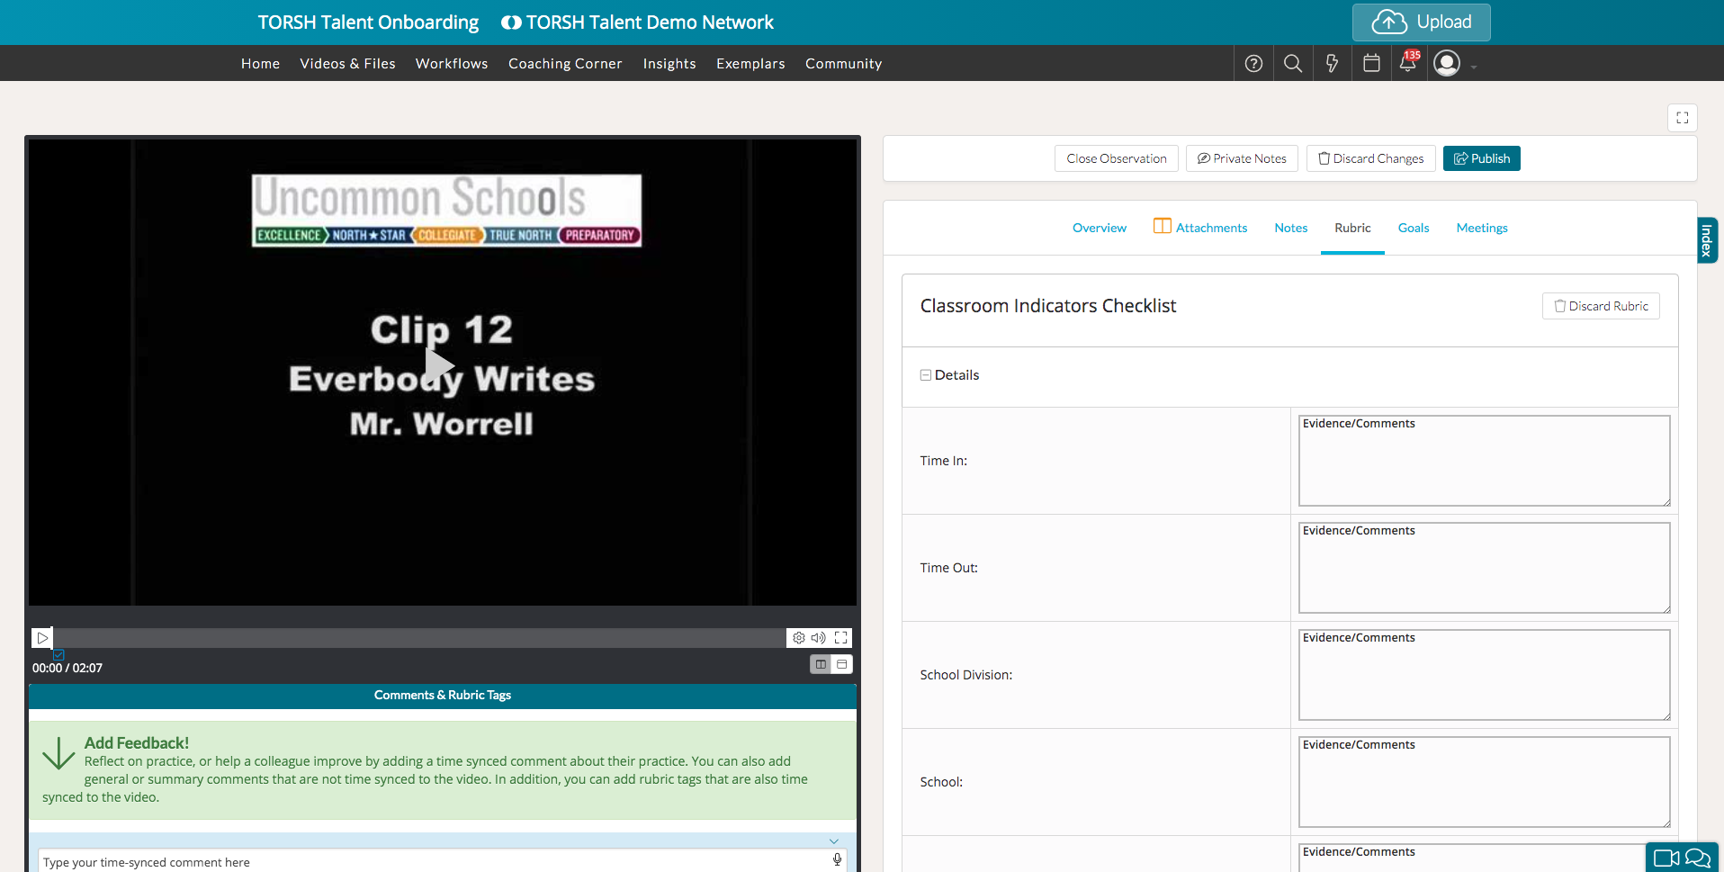The image size is (1724, 872).
Task: Collapse the comment box using chevron
Action: tap(833, 841)
